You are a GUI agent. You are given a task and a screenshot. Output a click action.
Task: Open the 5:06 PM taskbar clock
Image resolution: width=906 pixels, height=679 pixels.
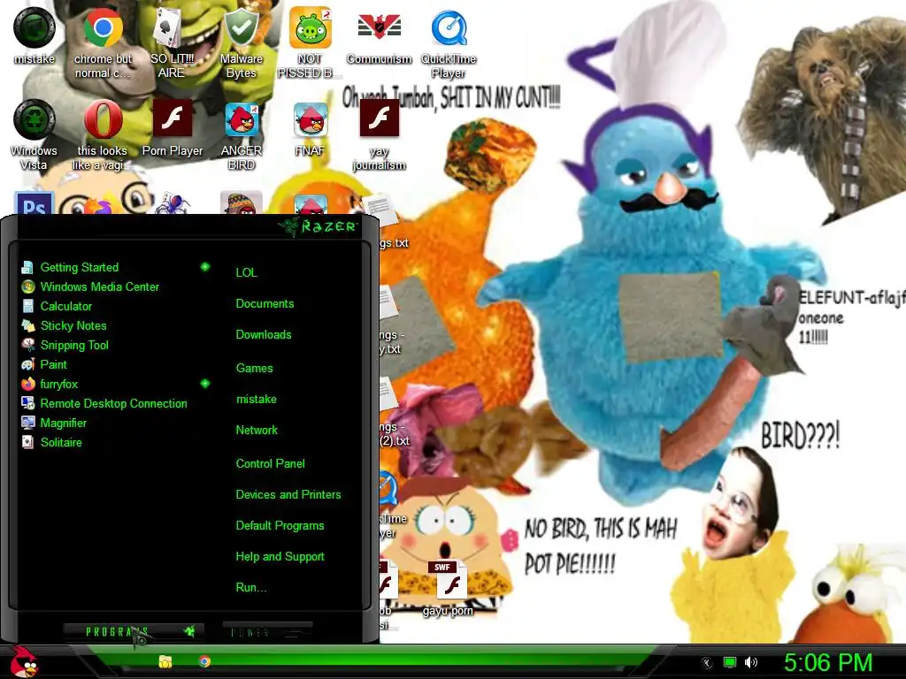828,662
